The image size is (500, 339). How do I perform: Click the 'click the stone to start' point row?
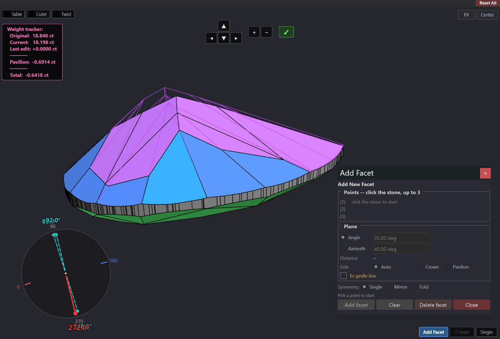click(374, 202)
